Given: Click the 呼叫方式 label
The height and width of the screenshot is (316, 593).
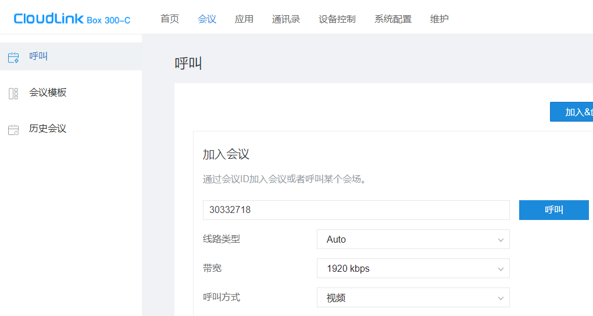Looking at the screenshot, I should tap(222, 297).
